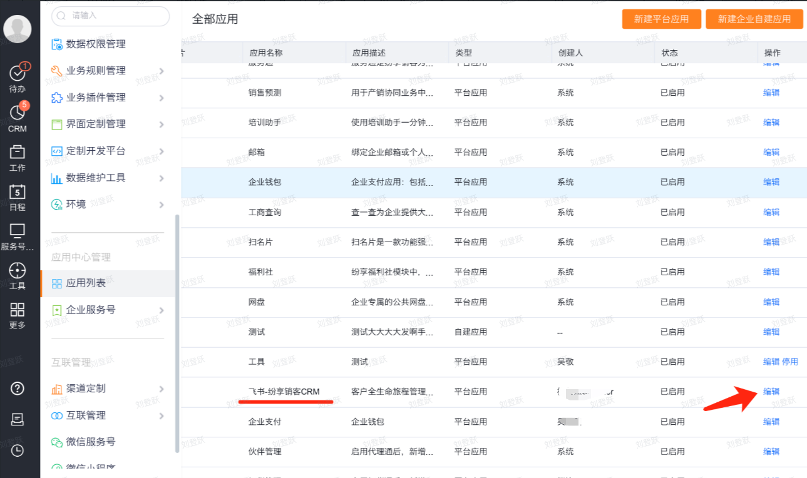The image size is (807, 478).
Task: Click the 请输入 search field
Action: 110,16
